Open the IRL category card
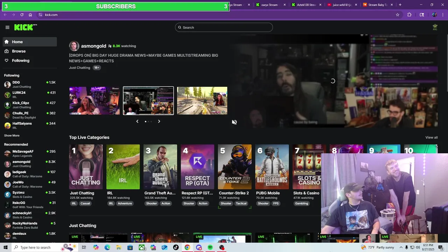Viewport: 448px width, 252px height. [x=123, y=167]
